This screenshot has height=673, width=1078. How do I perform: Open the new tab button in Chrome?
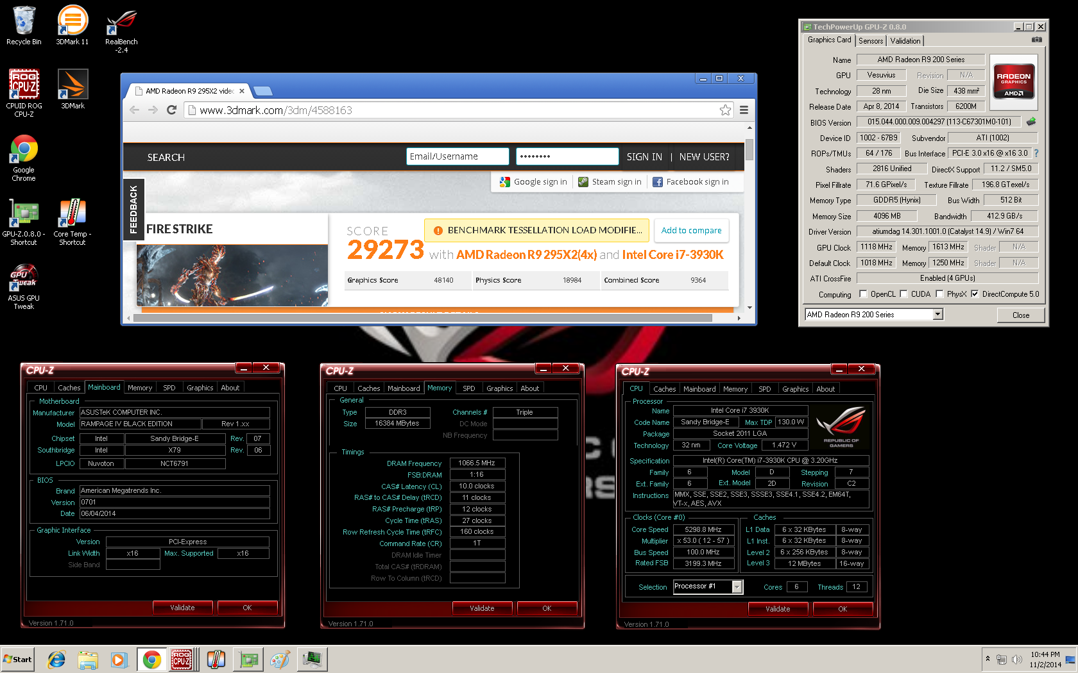(x=264, y=91)
